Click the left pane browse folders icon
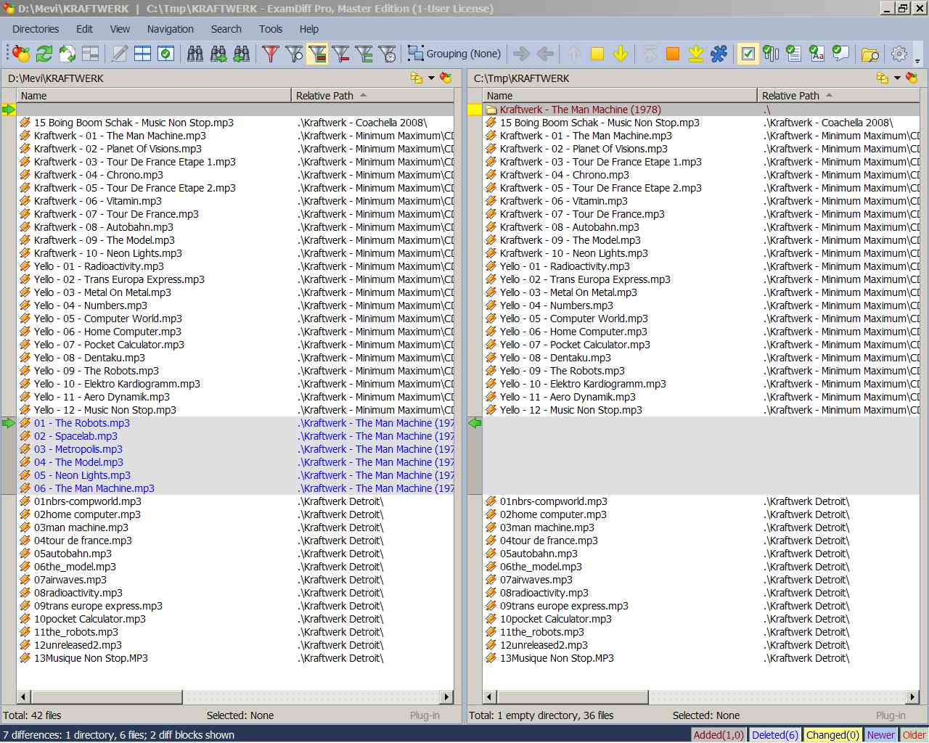Screen dimensions: 929x743 (x=417, y=78)
